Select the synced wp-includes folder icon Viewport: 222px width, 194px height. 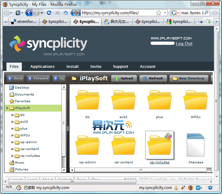click(x=159, y=145)
